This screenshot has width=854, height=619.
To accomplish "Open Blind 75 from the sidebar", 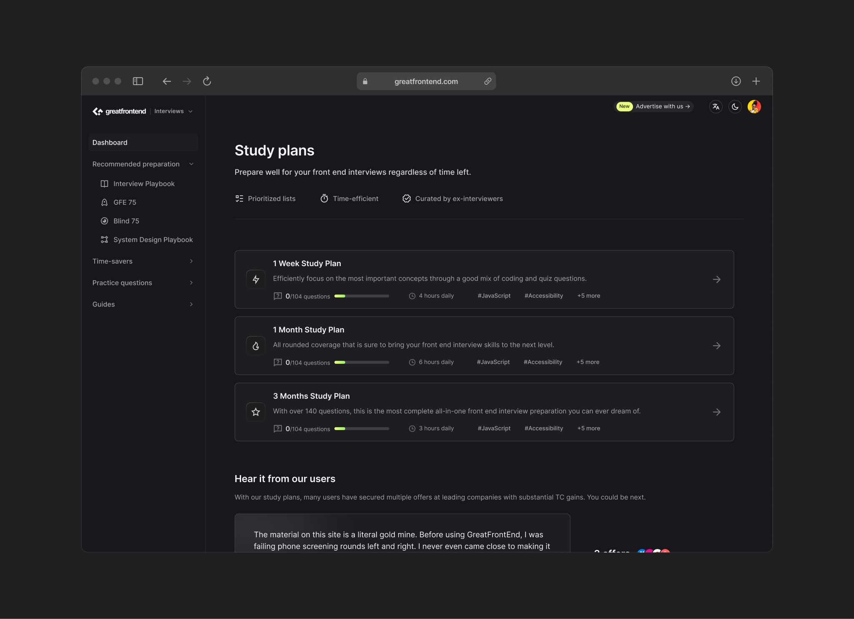I will pos(126,221).
